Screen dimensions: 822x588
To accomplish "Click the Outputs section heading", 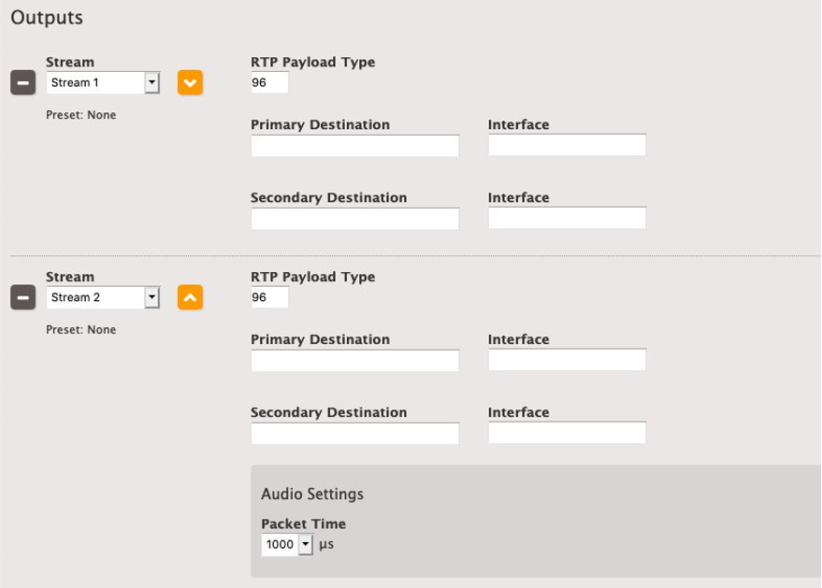I will click(47, 18).
